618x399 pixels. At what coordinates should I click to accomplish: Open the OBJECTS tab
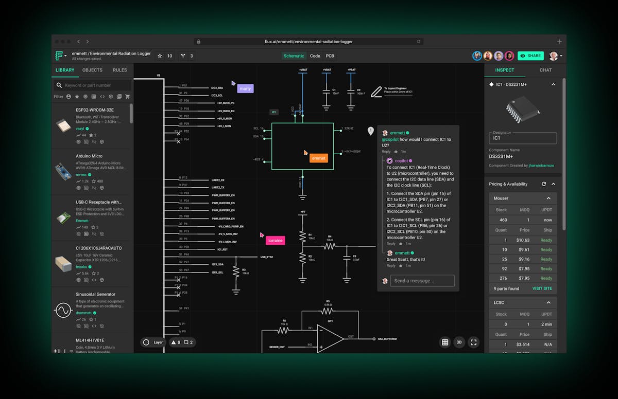(92, 70)
